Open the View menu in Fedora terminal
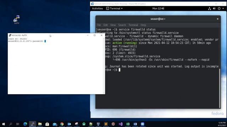227x127 pixels. (x=113, y=25)
